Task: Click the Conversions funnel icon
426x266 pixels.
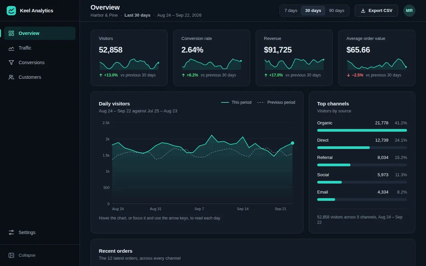Action: tap(11, 63)
